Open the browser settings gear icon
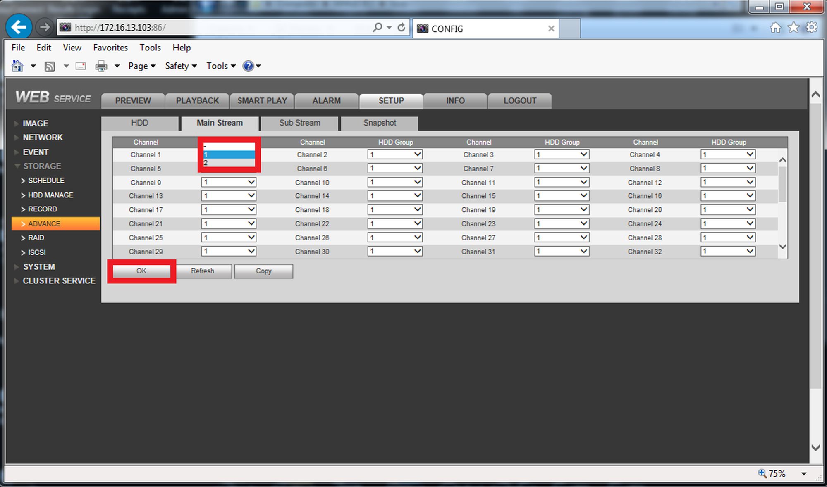The width and height of the screenshot is (827, 487). coord(812,28)
